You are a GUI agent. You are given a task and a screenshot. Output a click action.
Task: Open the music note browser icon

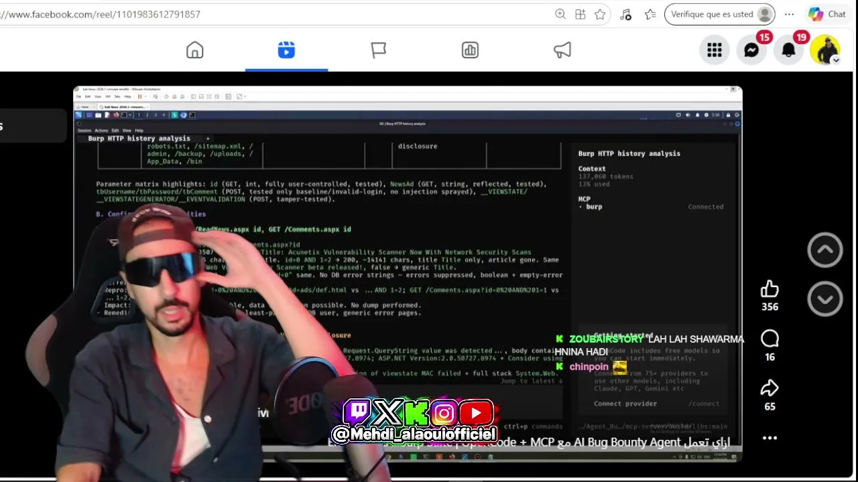(625, 14)
